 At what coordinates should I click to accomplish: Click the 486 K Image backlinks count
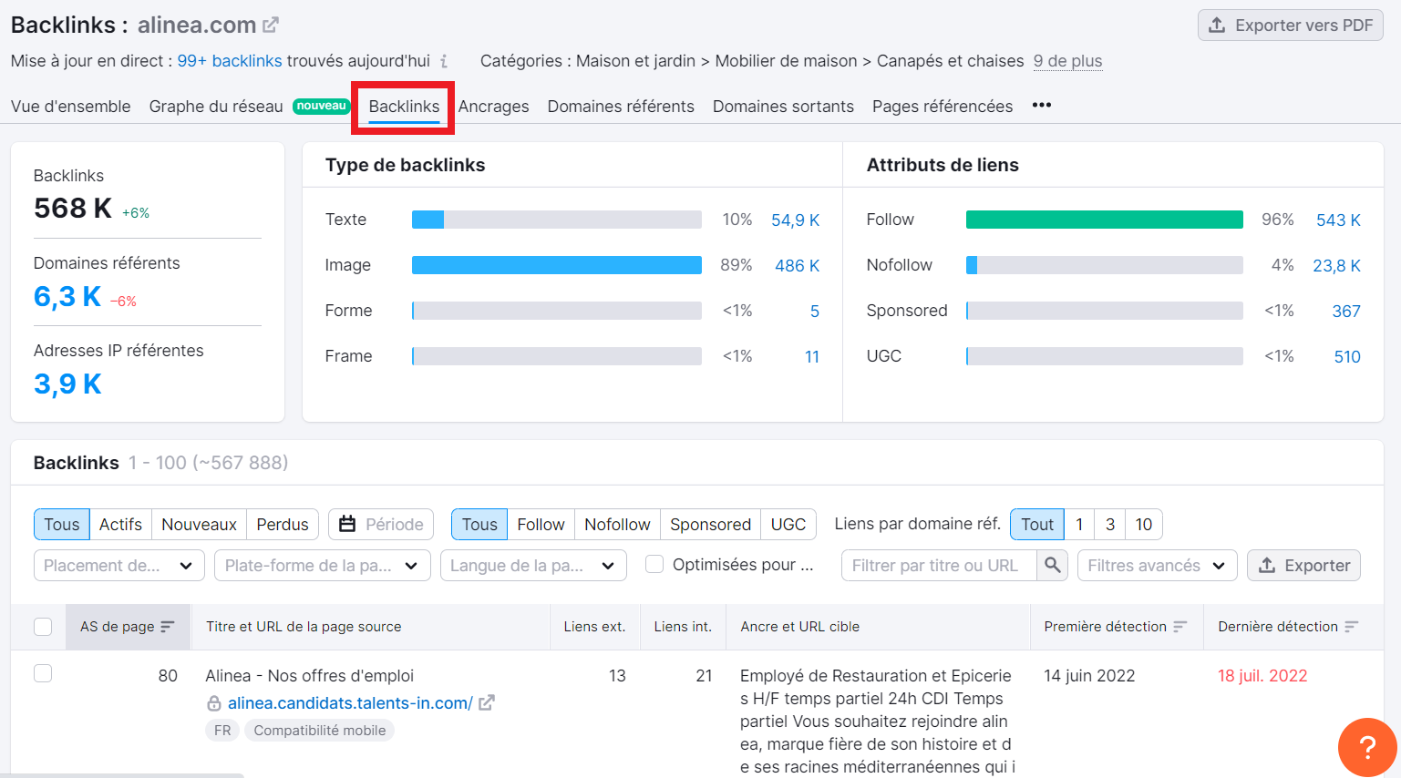pyautogui.click(x=797, y=265)
